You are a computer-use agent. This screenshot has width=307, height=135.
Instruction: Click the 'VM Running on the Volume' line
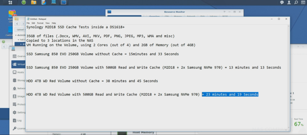[x=111, y=45]
